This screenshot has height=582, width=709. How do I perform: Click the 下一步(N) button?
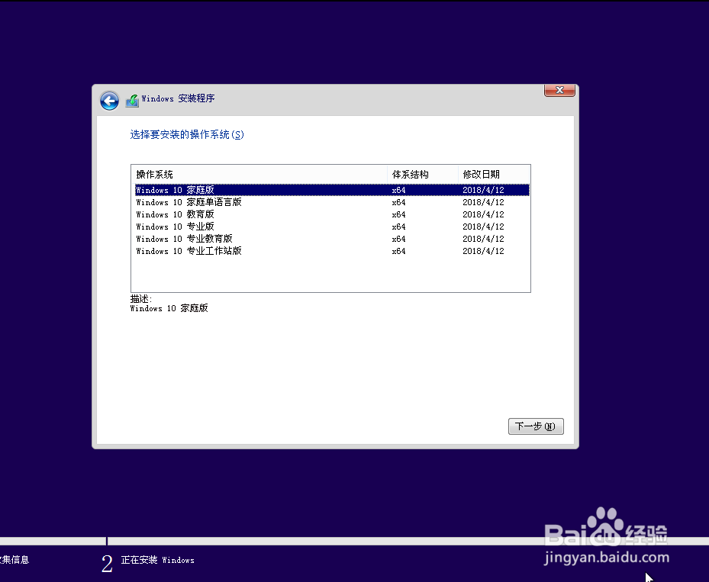[x=536, y=426]
